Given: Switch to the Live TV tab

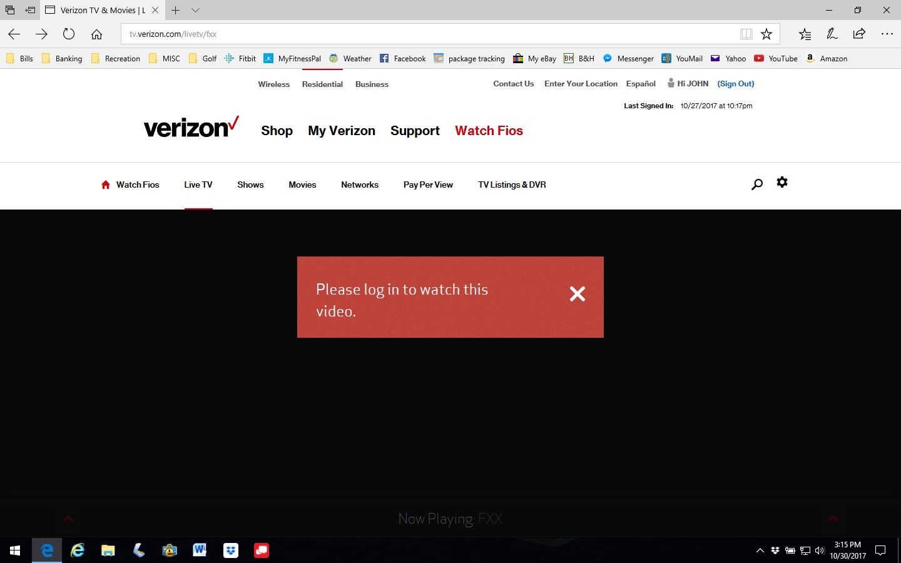Looking at the screenshot, I should click(x=198, y=185).
